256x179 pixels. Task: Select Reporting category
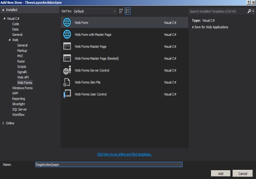coord(19,99)
